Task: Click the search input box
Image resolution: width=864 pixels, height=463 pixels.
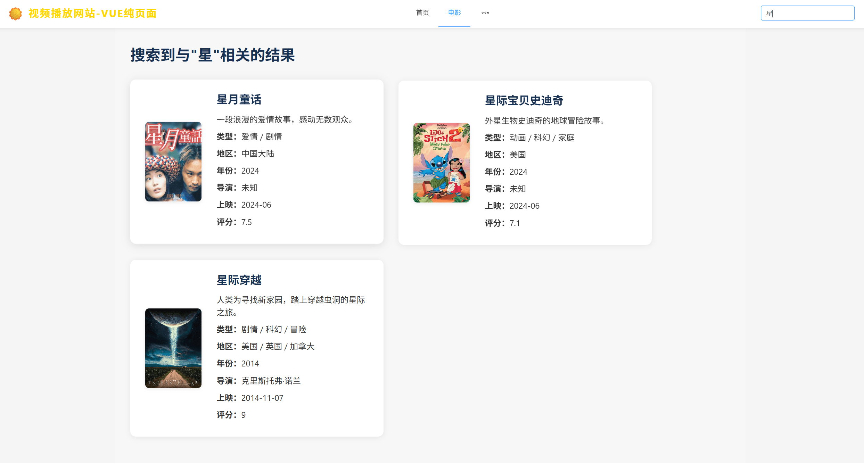Action: click(807, 13)
